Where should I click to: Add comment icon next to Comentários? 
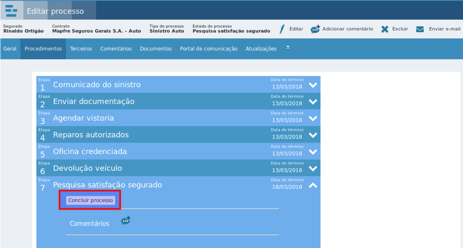126,220
